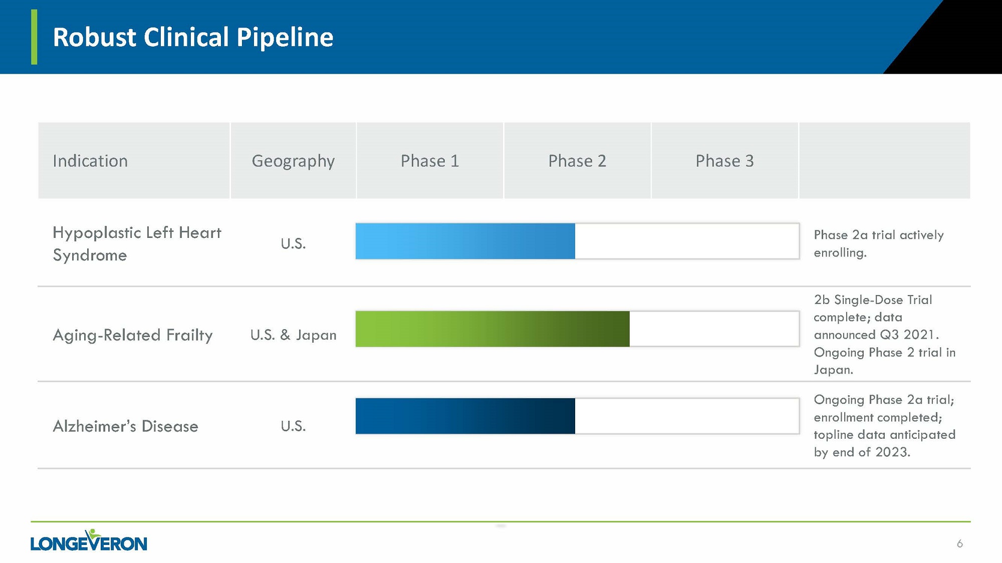Select the Geography column header
1002x563 pixels.
tap(293, 161)
